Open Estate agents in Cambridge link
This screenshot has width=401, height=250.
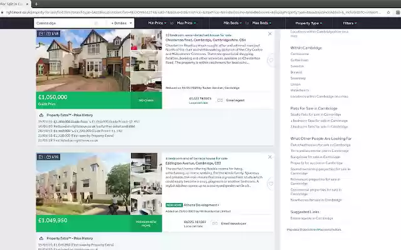312,218
